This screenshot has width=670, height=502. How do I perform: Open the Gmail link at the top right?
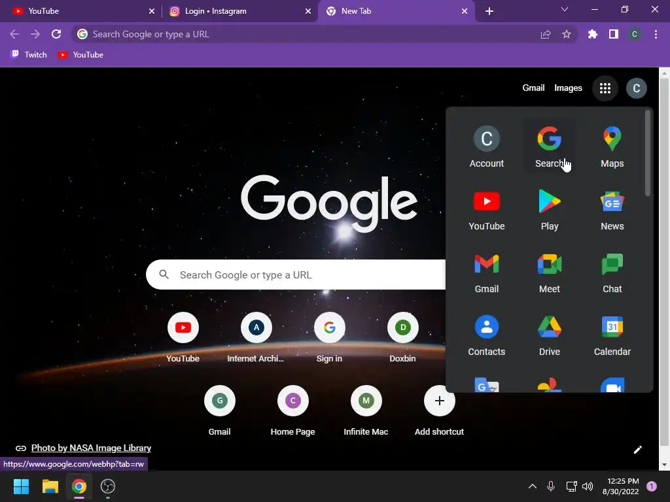click(533, 88)
